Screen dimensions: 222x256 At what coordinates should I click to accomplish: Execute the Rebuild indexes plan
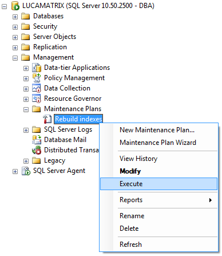pyautogui.click(x=158, y=184)
